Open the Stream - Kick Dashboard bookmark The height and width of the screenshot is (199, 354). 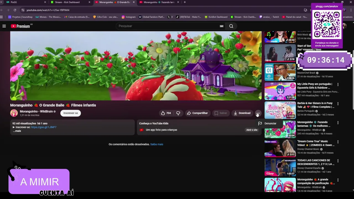click(x=243, y=17)
